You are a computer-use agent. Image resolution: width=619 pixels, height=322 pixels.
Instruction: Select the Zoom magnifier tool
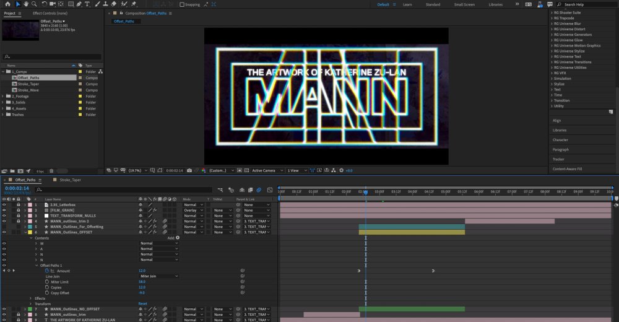point(34,4)
